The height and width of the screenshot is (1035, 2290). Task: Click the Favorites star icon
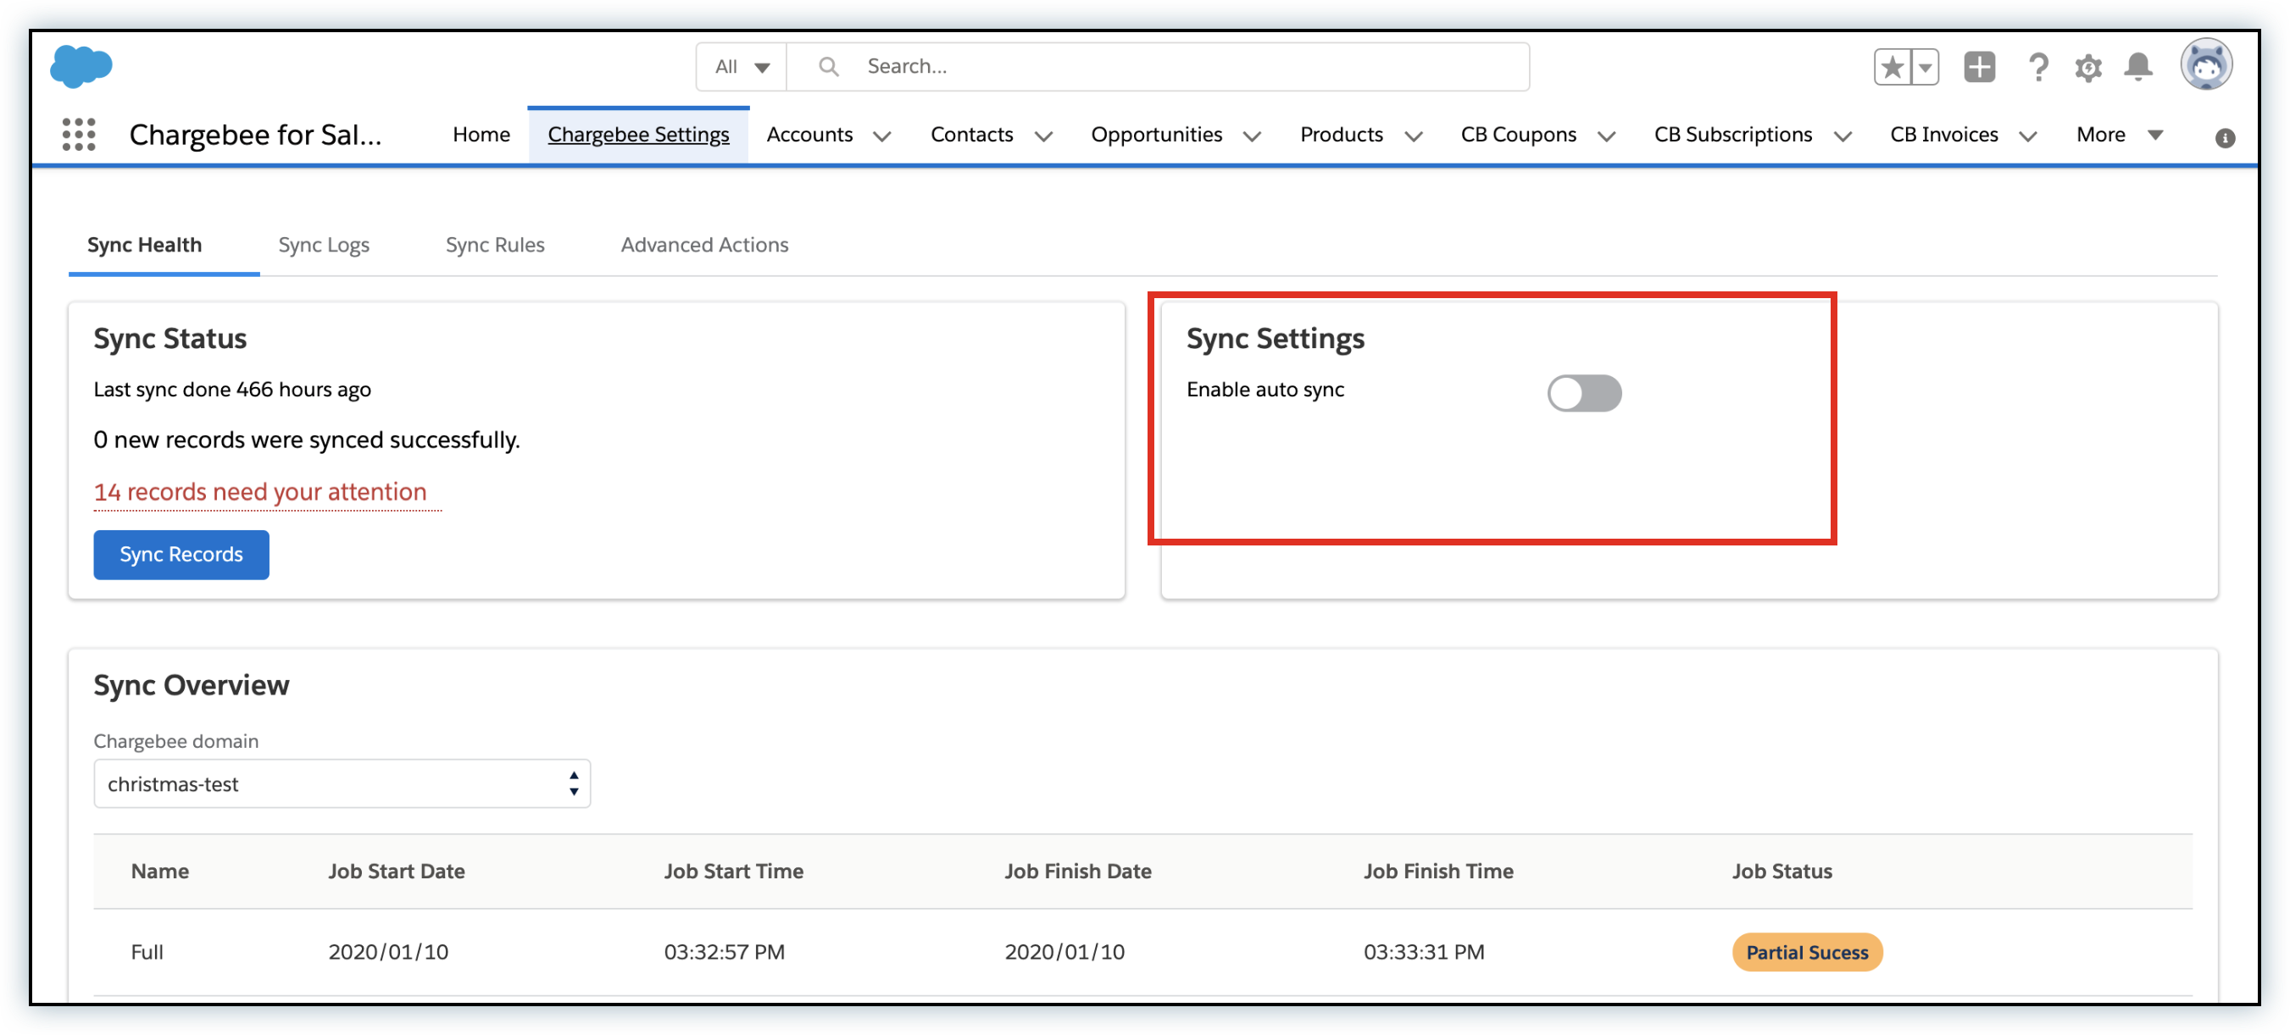(1892, 67)
